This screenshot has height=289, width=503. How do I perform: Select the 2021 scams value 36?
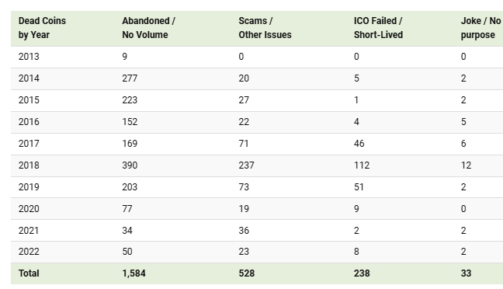[244, 231]
